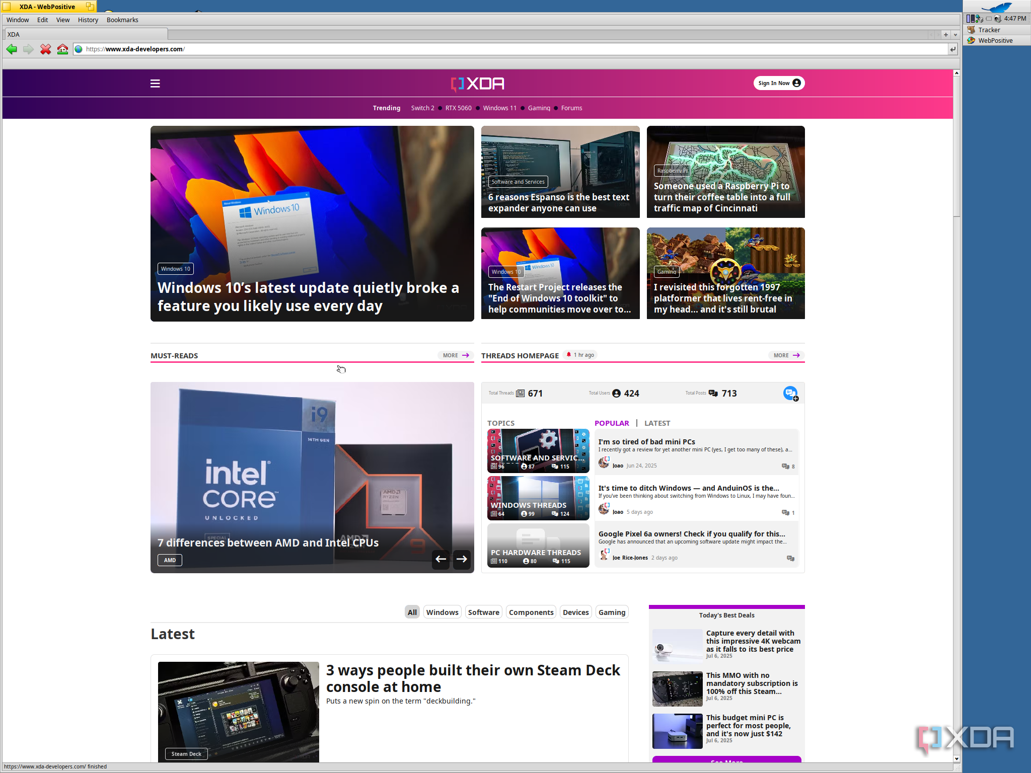
Task: Open Forums trending link
Action: pos(571,108)
